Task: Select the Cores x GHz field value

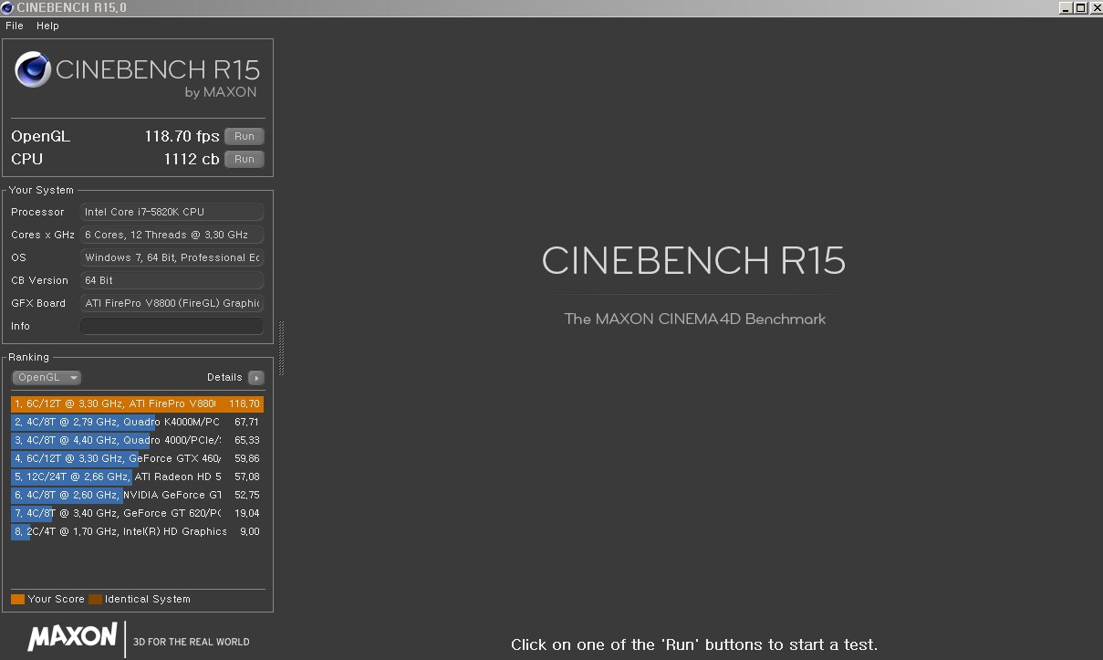Action: click(172, 235)
